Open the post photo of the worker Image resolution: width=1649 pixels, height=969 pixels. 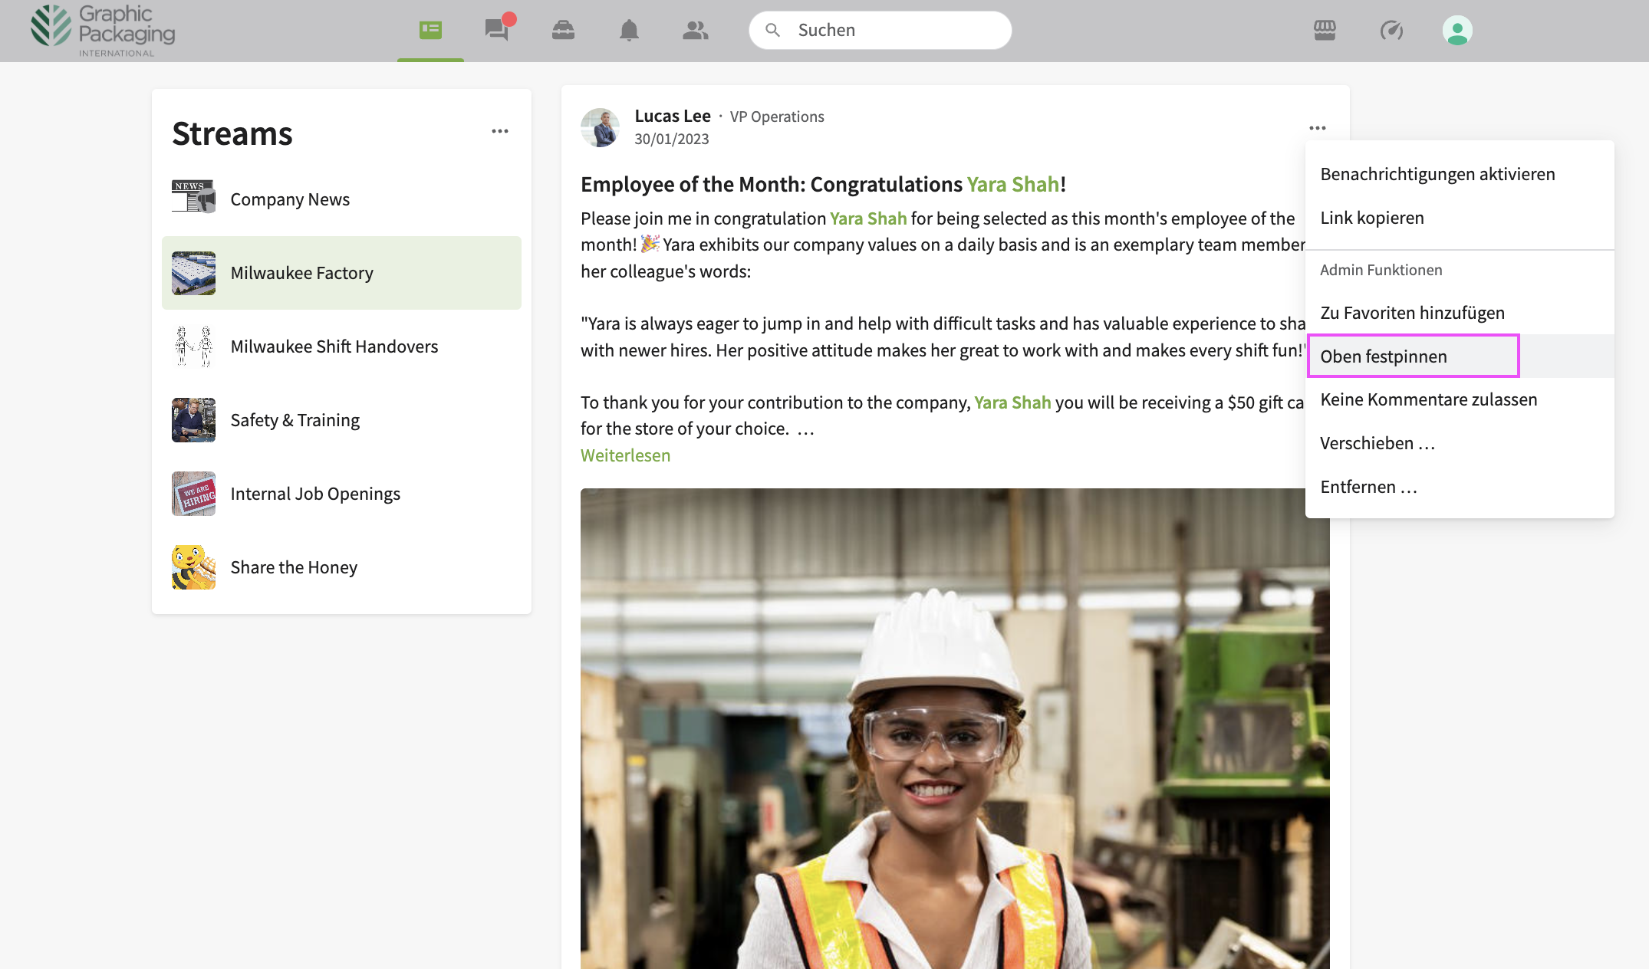pyautogui.click(x=955, y=728)
